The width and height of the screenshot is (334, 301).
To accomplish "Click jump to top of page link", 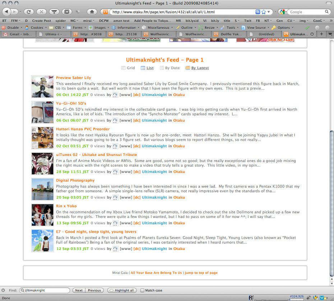I will [201, 273].
